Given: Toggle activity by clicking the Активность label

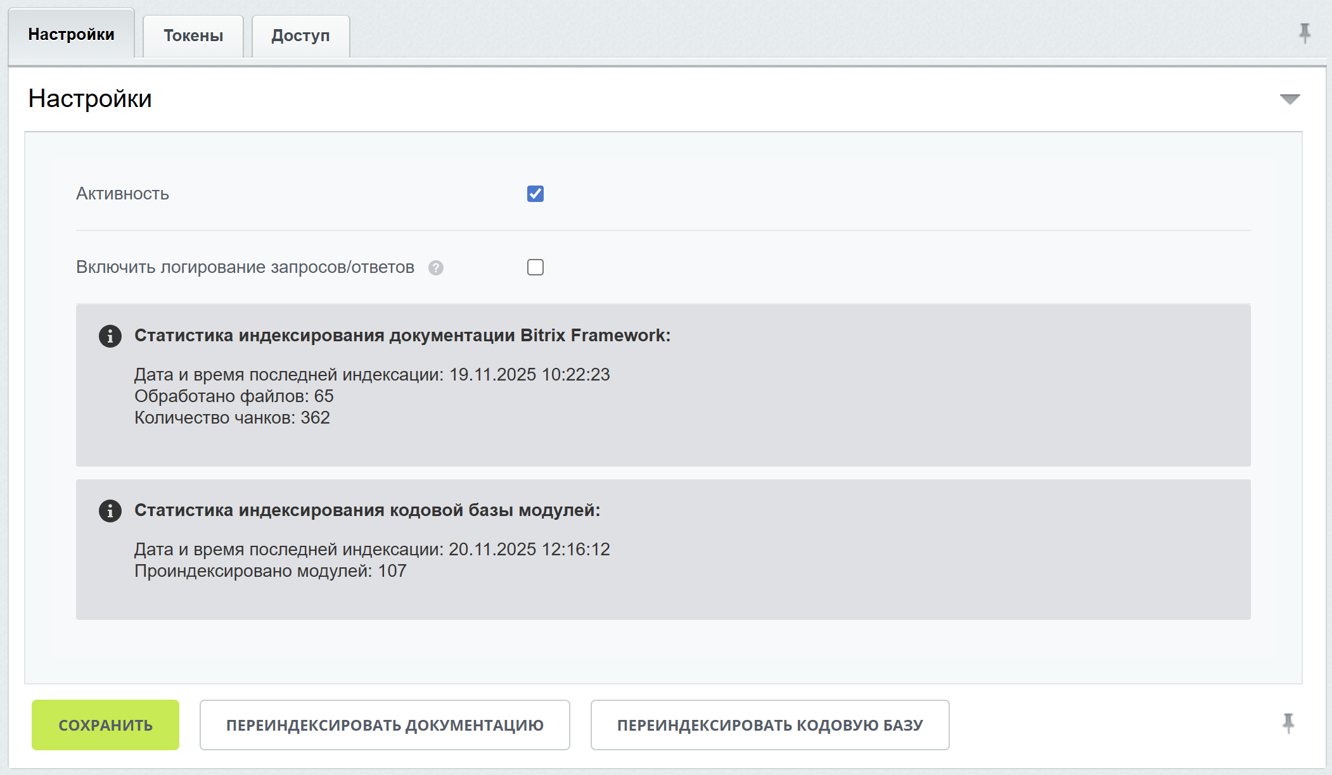Looking at the screenshot, I should coord(122,194).
